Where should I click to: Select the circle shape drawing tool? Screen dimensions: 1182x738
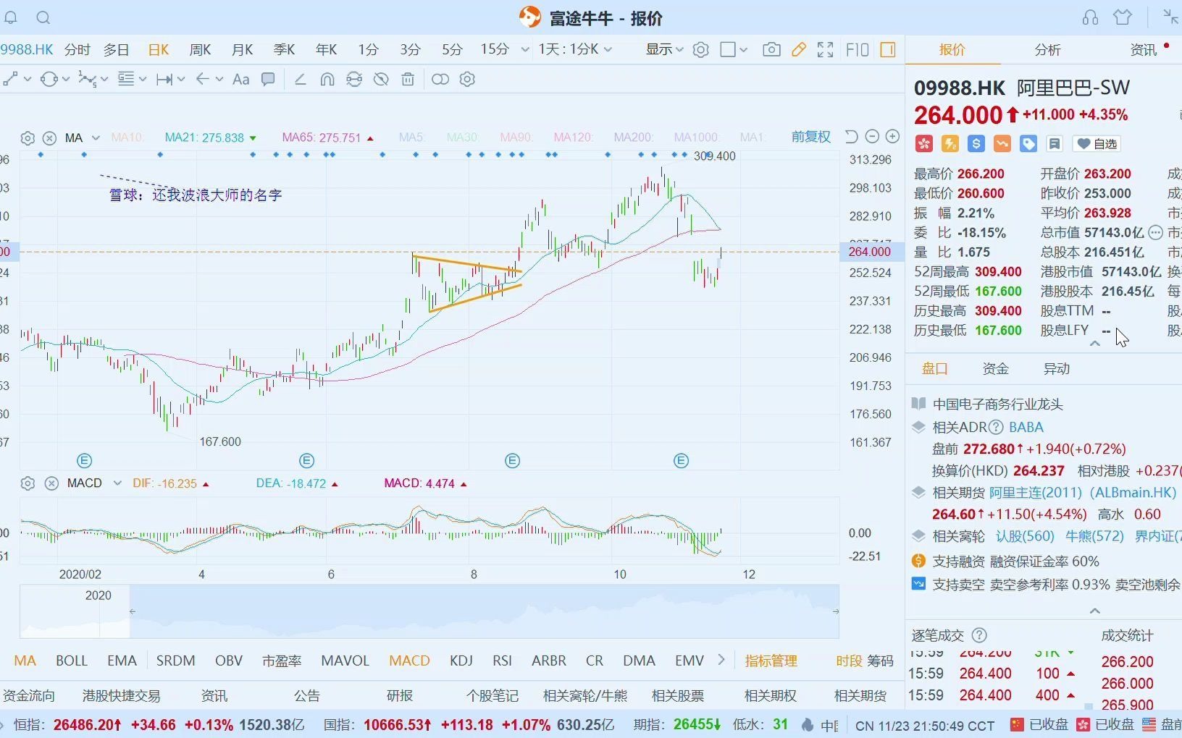pyautogui.click(x=49, y=79)
